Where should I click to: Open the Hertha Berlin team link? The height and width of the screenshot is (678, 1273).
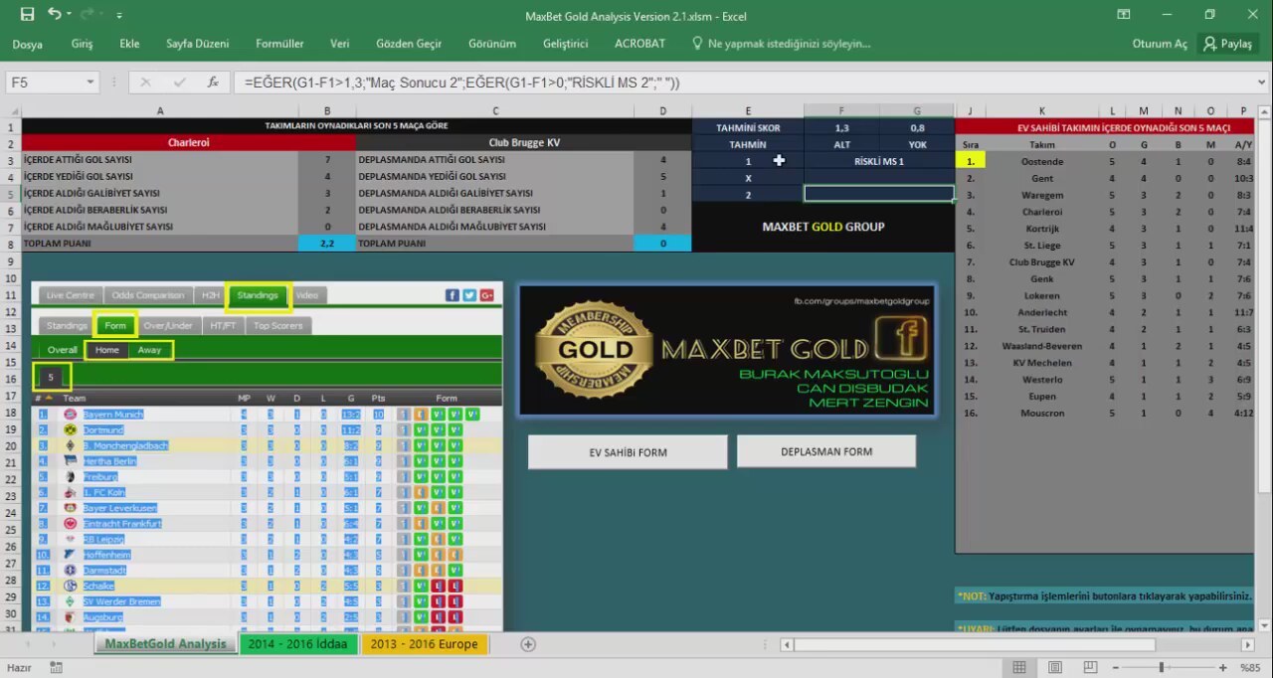[110, 461]
